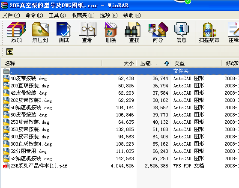
Task: Click packed size value 40,132
Action: [160, 122]
